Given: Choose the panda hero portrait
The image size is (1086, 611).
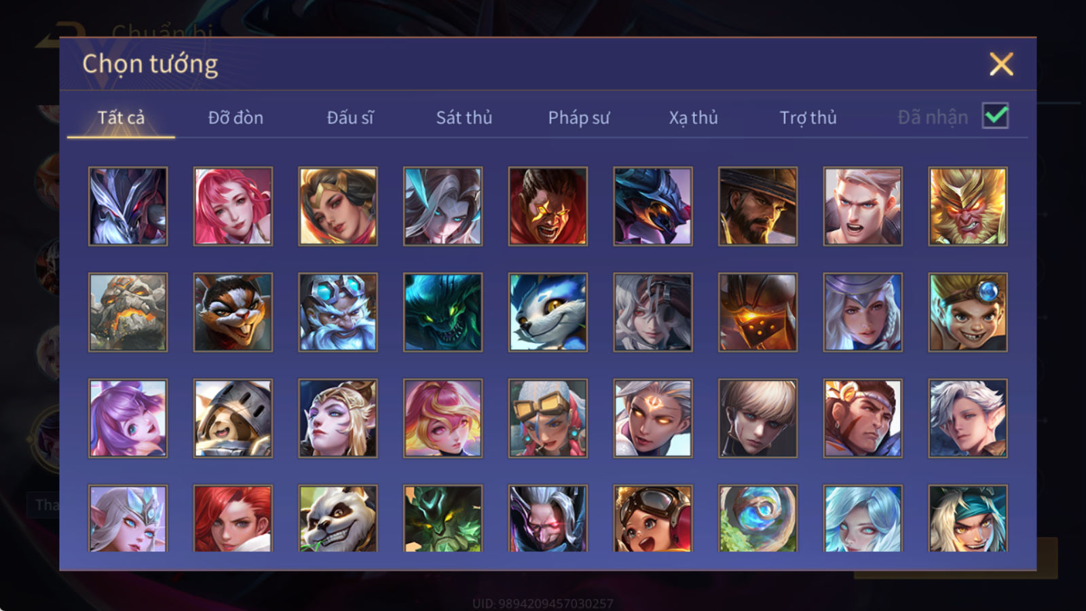Looking at the screenshot, I should [338, 518].
